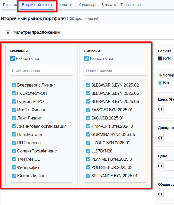The image size is (174, 205).
Task: Uncheck EXG.USD.2025.01 emission
Action: [x=88, y=118]
